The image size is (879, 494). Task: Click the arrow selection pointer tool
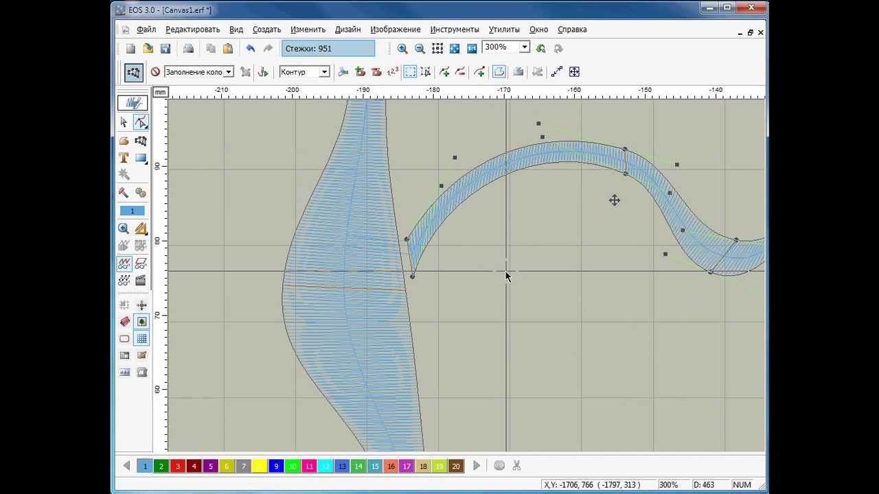(124, 122)
